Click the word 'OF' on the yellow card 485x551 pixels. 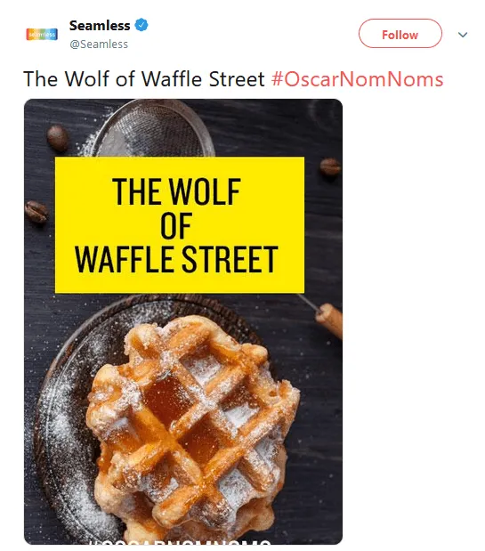point(176,225)
